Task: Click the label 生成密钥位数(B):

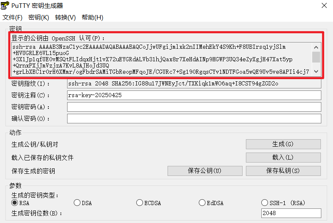Action: pos(37,213)
